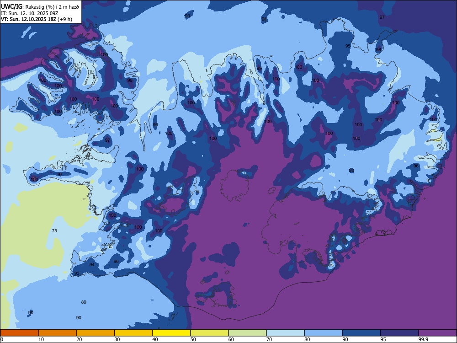Pick the 30–40 golden legend swatch
Screen dimensions: 457x343
[133, 333]
